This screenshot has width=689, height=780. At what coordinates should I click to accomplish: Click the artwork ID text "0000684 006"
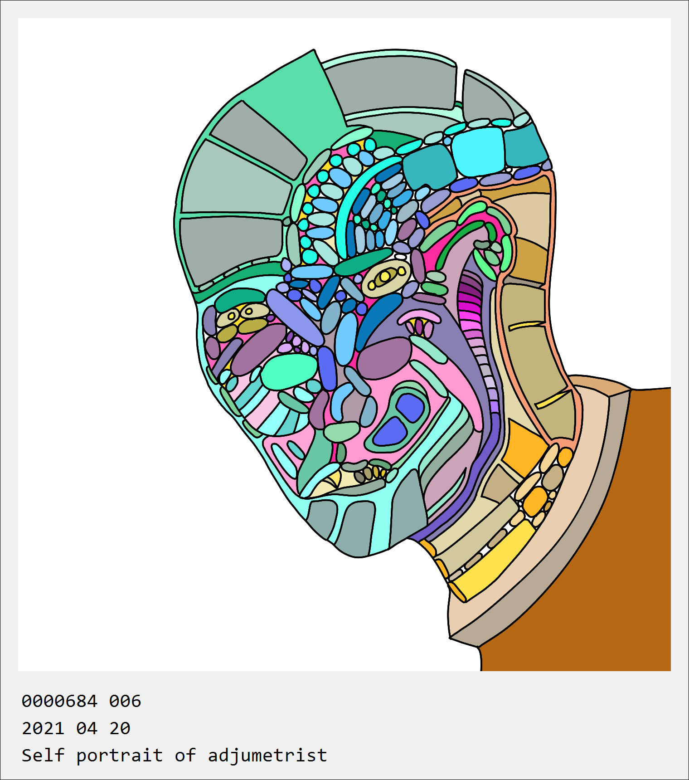[x=81, y=701]
